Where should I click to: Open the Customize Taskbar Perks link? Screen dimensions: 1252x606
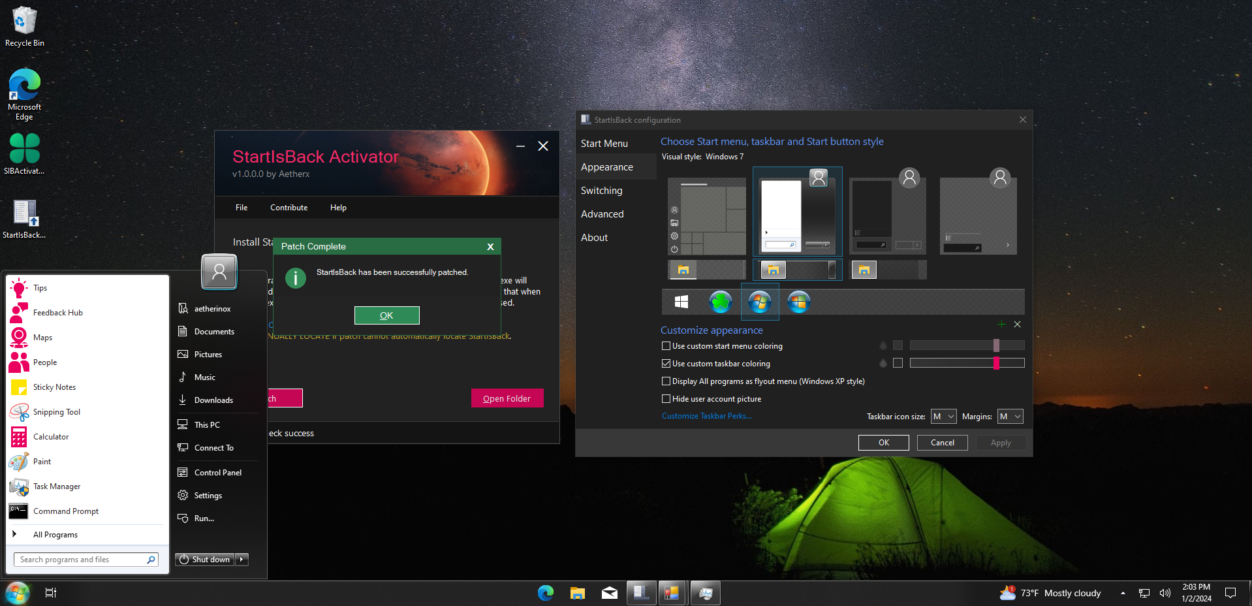[707, 416]
